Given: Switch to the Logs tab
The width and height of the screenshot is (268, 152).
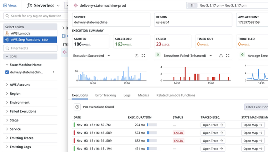Looking at the screenshot, I should pyautogui.click(x=127, y=95).
